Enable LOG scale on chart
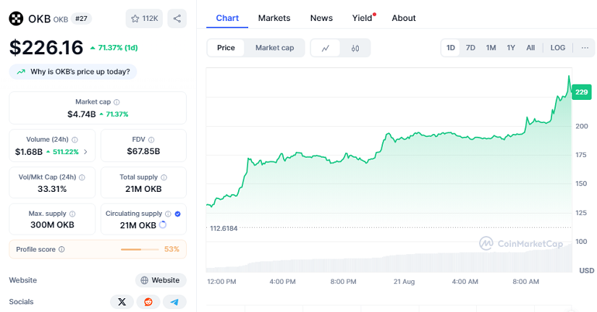The width and height of the screenshot is (597, 312). [x=557, y=48]
